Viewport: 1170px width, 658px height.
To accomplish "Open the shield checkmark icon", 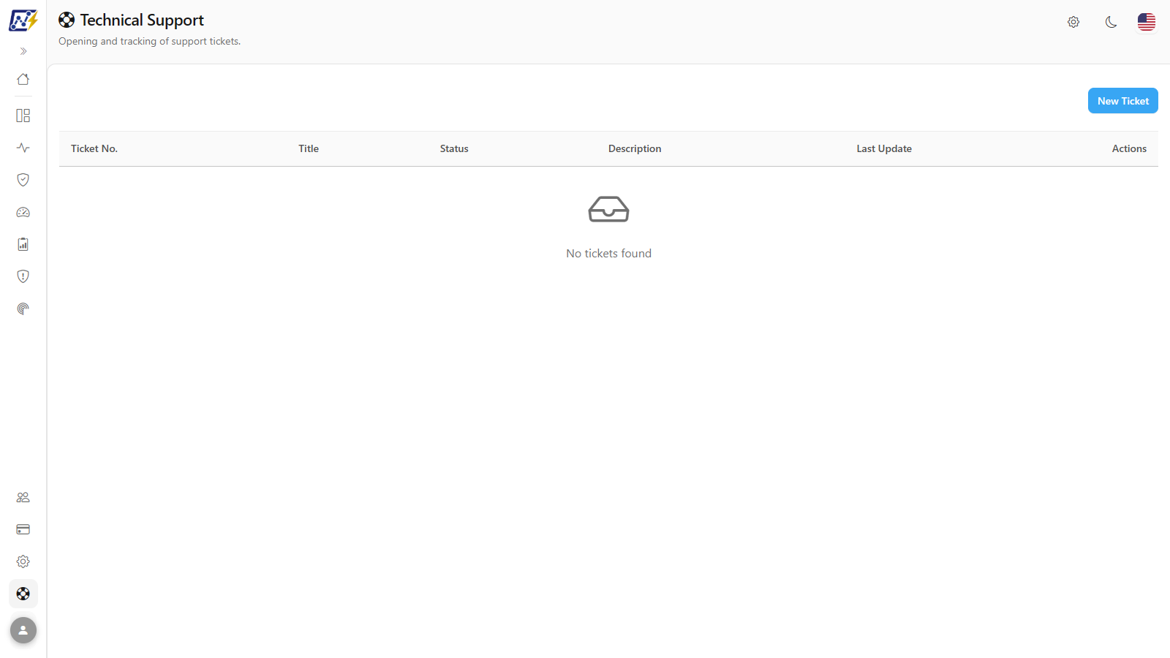I will 23,180.
